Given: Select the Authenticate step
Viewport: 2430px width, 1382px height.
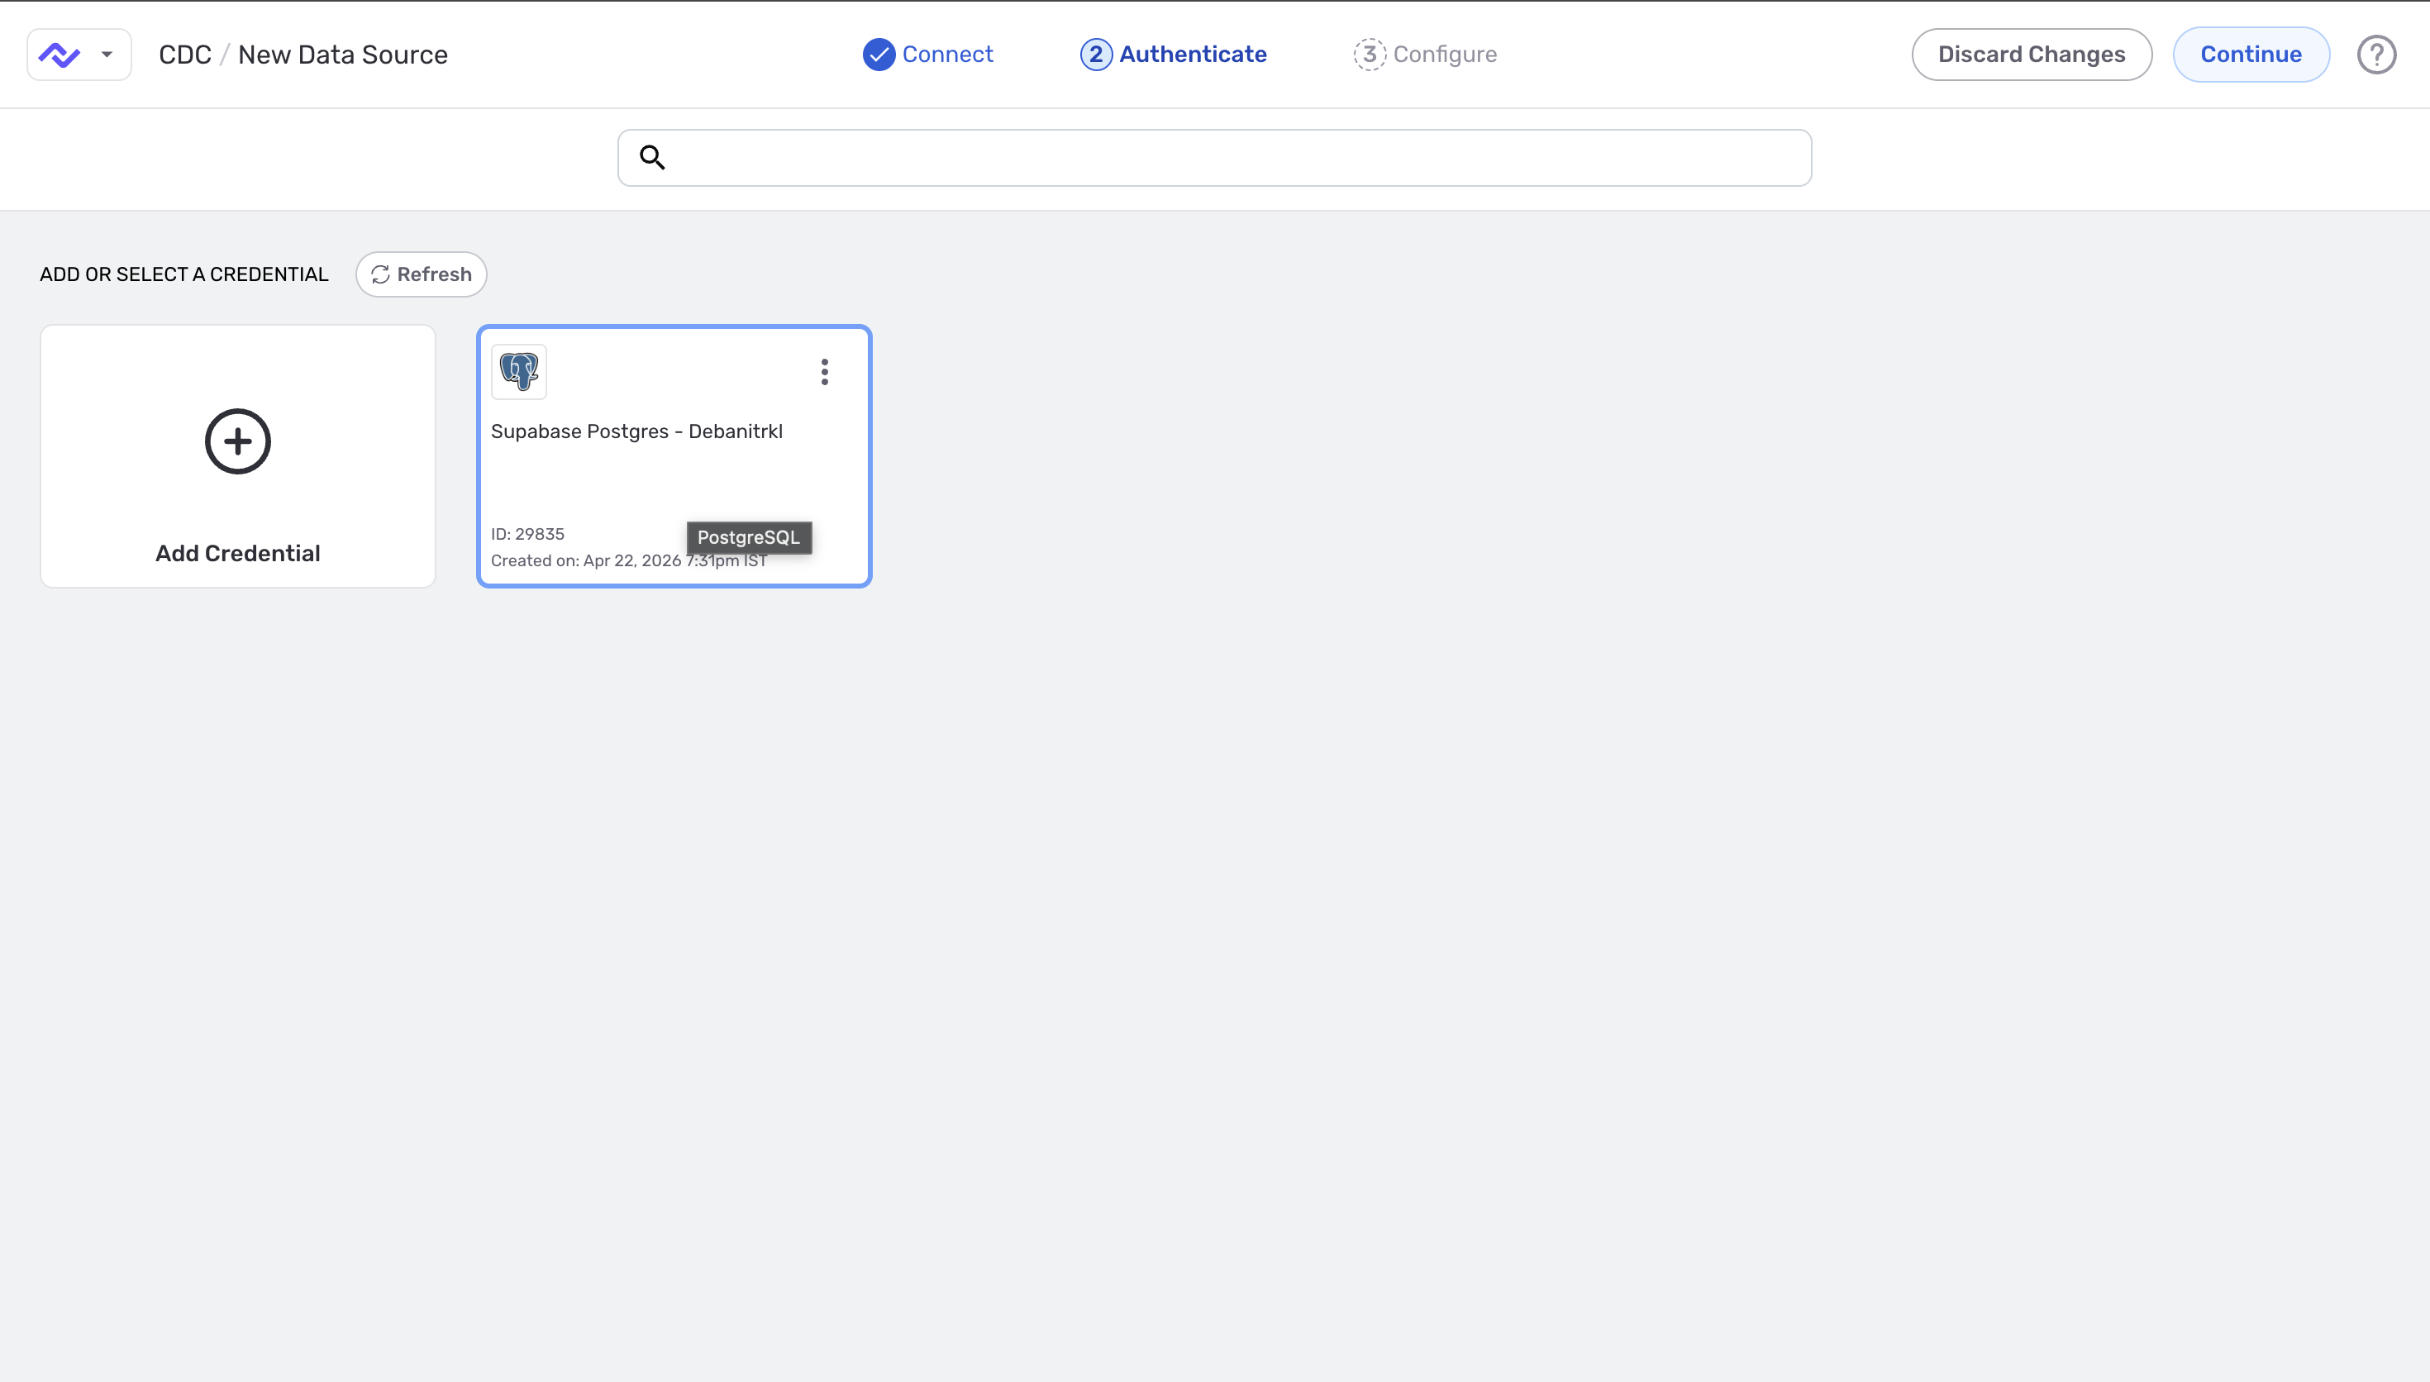Looking at the screenshot, I should coord(1173,54).
